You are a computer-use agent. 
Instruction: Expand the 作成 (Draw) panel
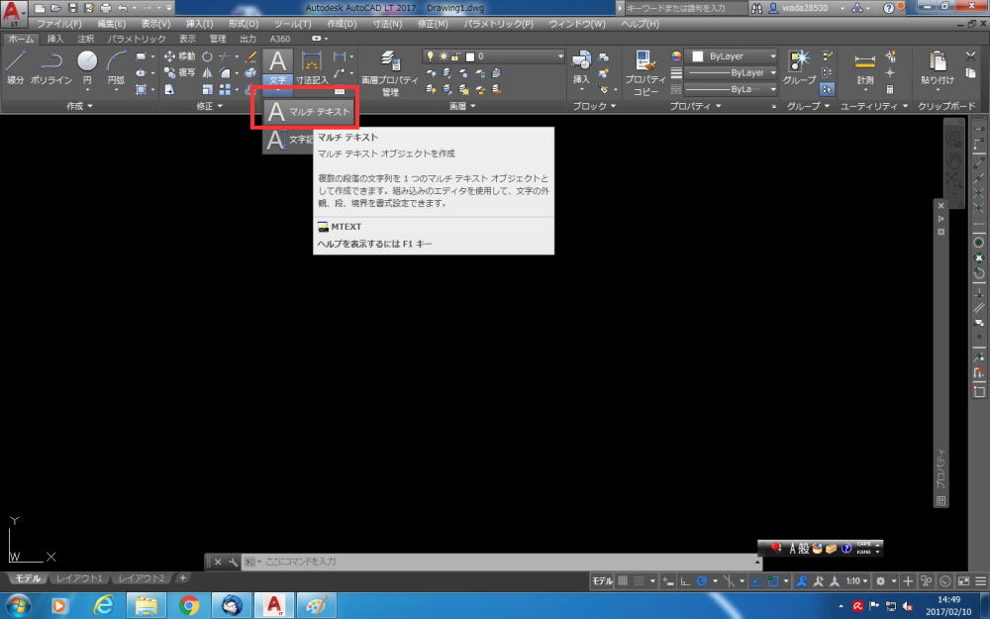coord(79,106)
